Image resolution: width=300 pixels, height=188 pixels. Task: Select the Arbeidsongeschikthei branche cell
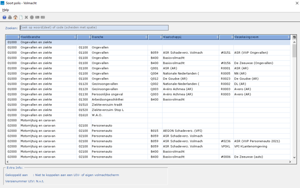[120, 99]
